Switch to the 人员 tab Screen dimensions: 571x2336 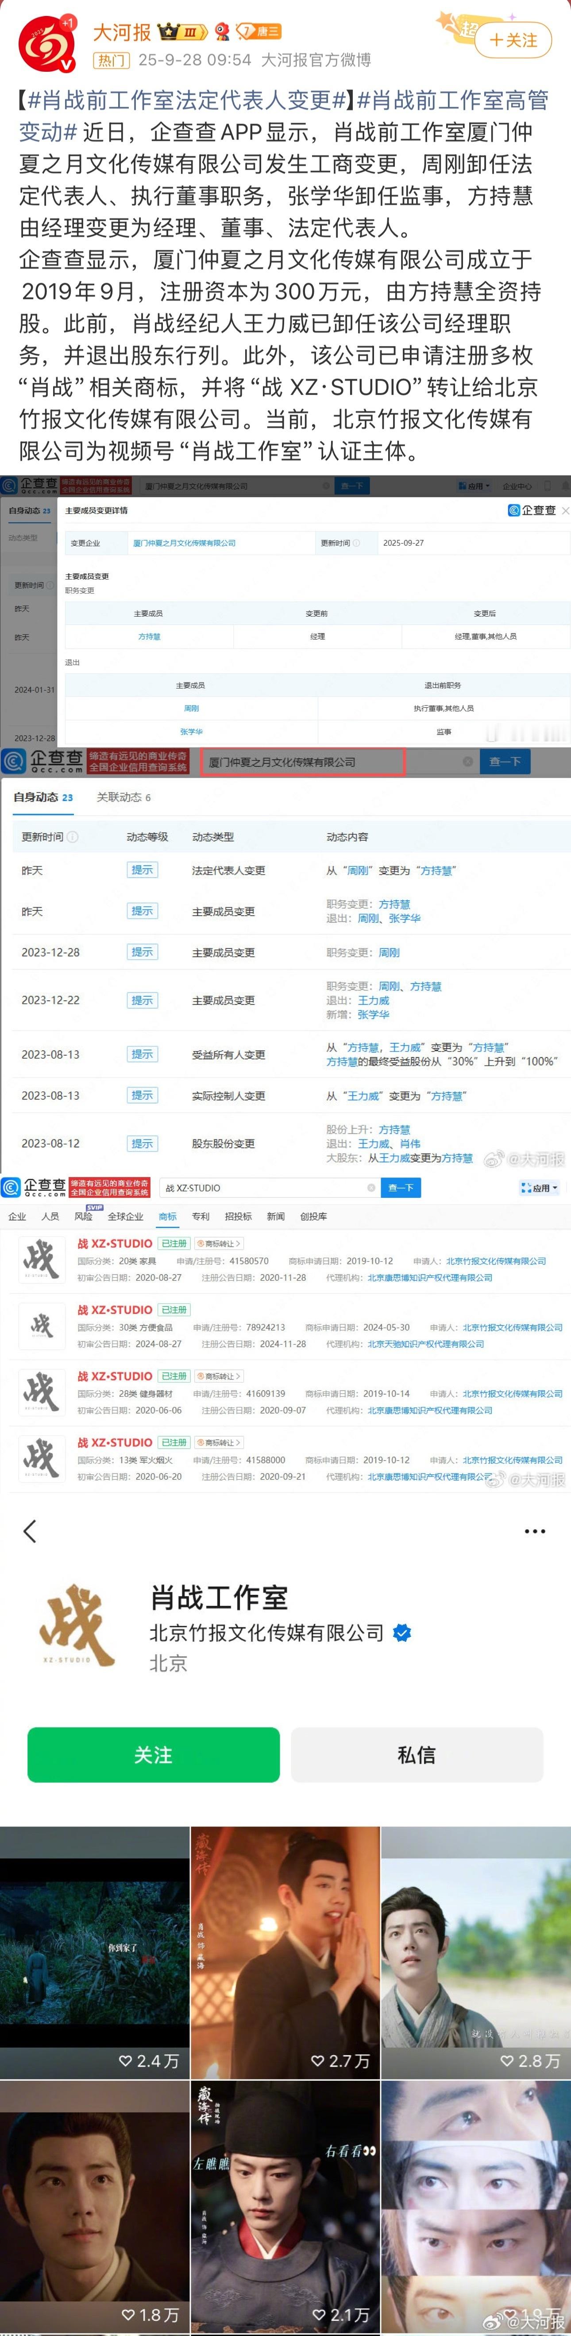coord(50,1216)
